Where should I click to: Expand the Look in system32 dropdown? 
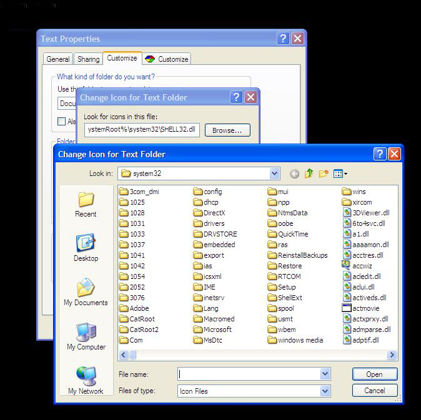[x=274, y=173]
